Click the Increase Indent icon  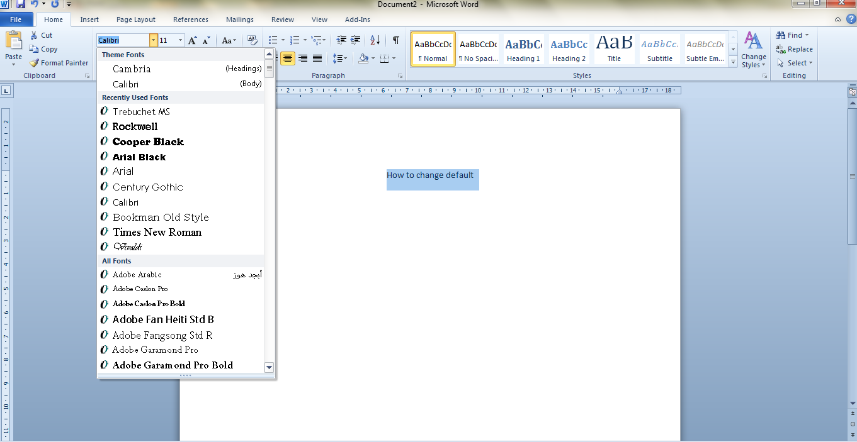click(x=356, y=40)
